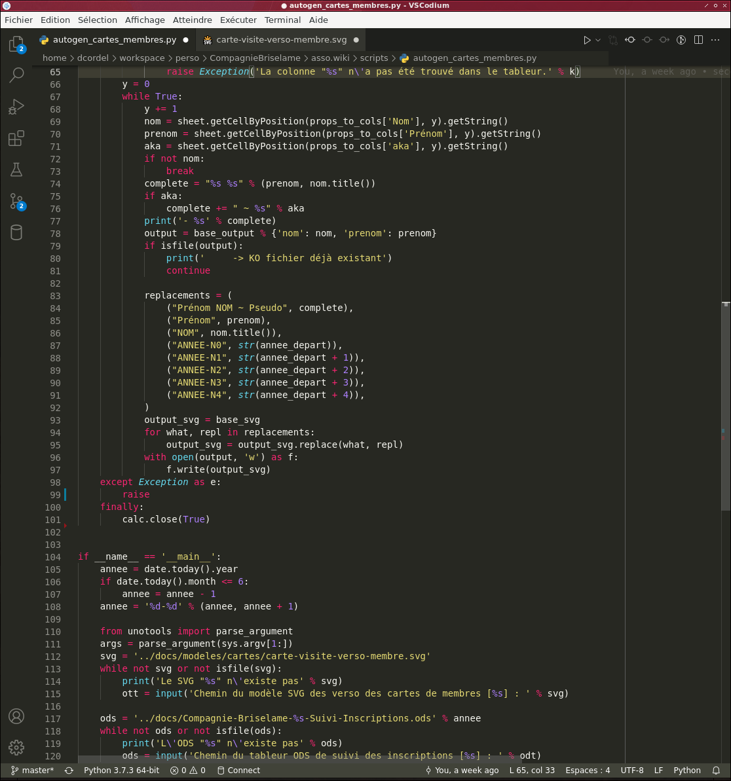Click 'scripts' breadcrumb segment
This screenshot has width=731, height=781.
click(x=374, y=58)
